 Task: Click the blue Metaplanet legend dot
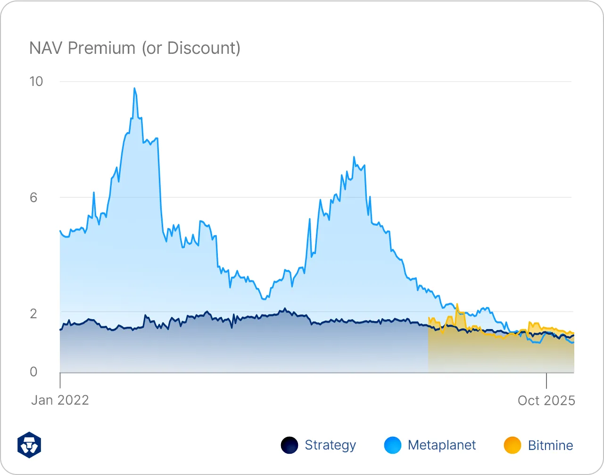392,445
